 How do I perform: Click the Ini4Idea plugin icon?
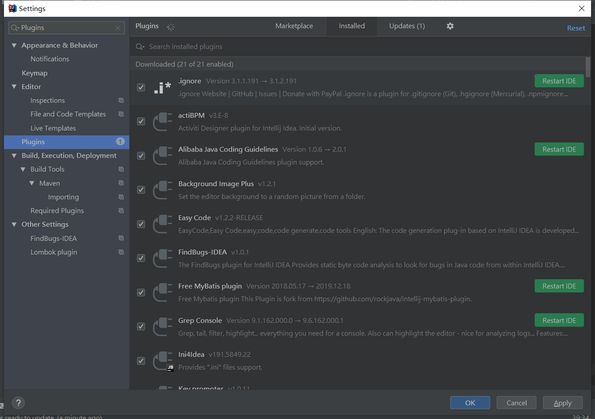tap(162, 361)
